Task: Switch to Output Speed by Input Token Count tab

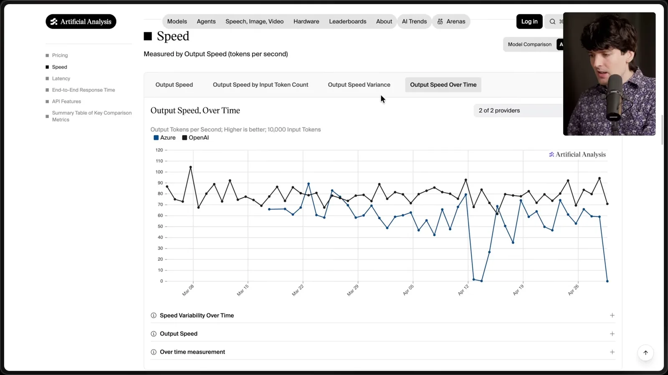Action: point(261,85)
